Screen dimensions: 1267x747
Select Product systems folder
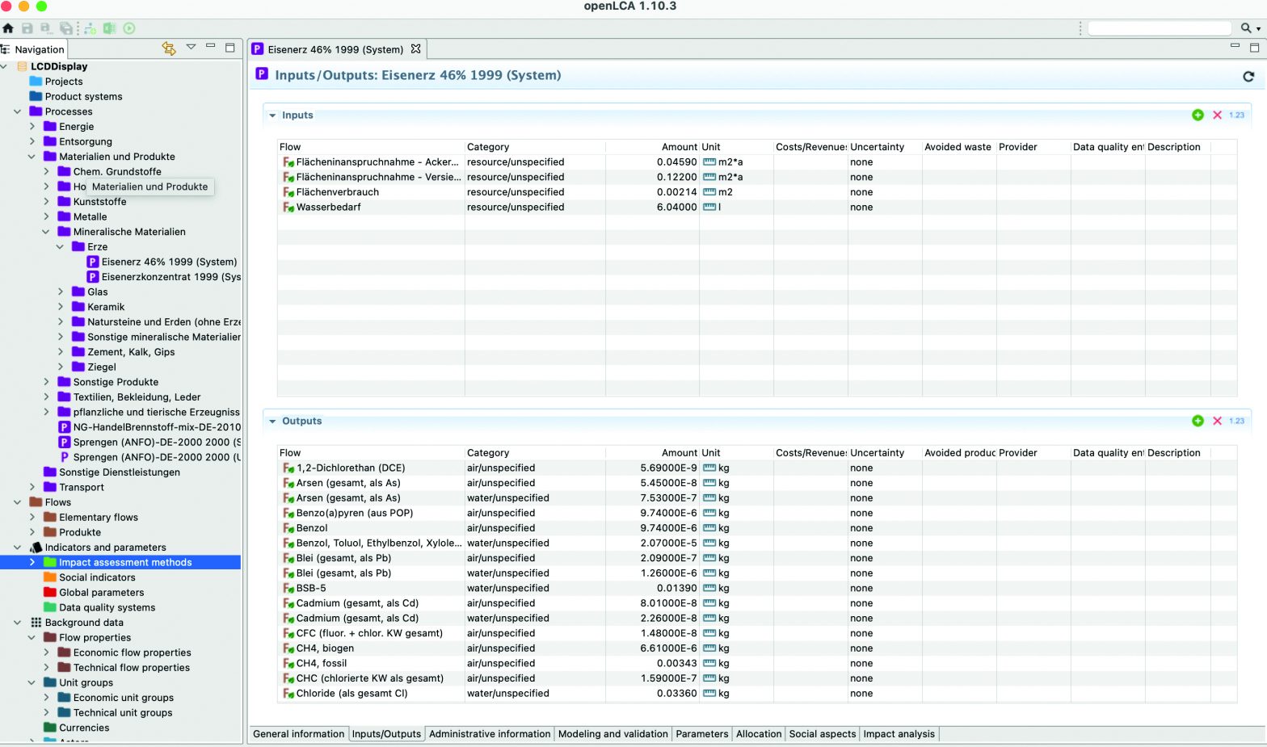tap(83, 96)
